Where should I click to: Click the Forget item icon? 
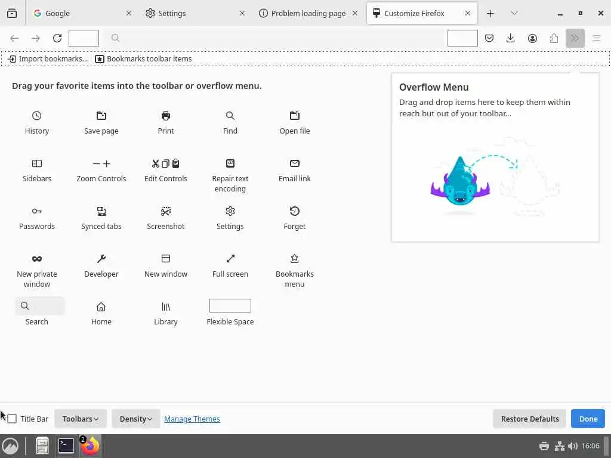coord(295,211)
